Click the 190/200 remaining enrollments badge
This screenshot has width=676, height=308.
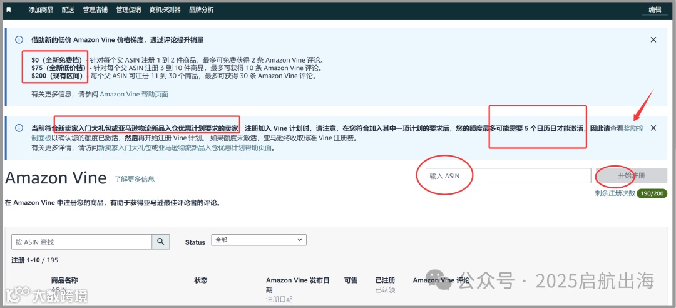click(x=652, y=193)
